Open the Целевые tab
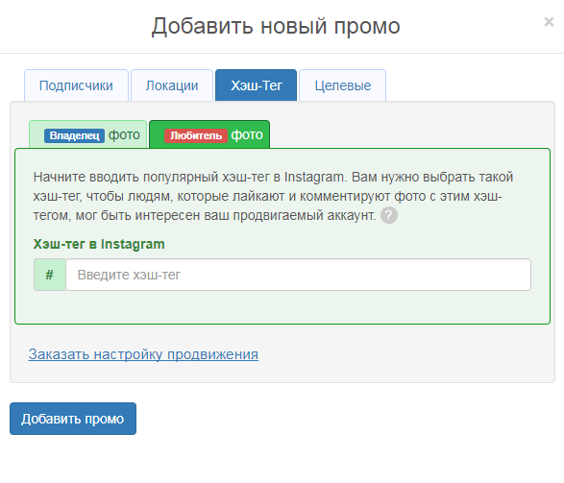This screenshot has height=483, width=564. 342,85
